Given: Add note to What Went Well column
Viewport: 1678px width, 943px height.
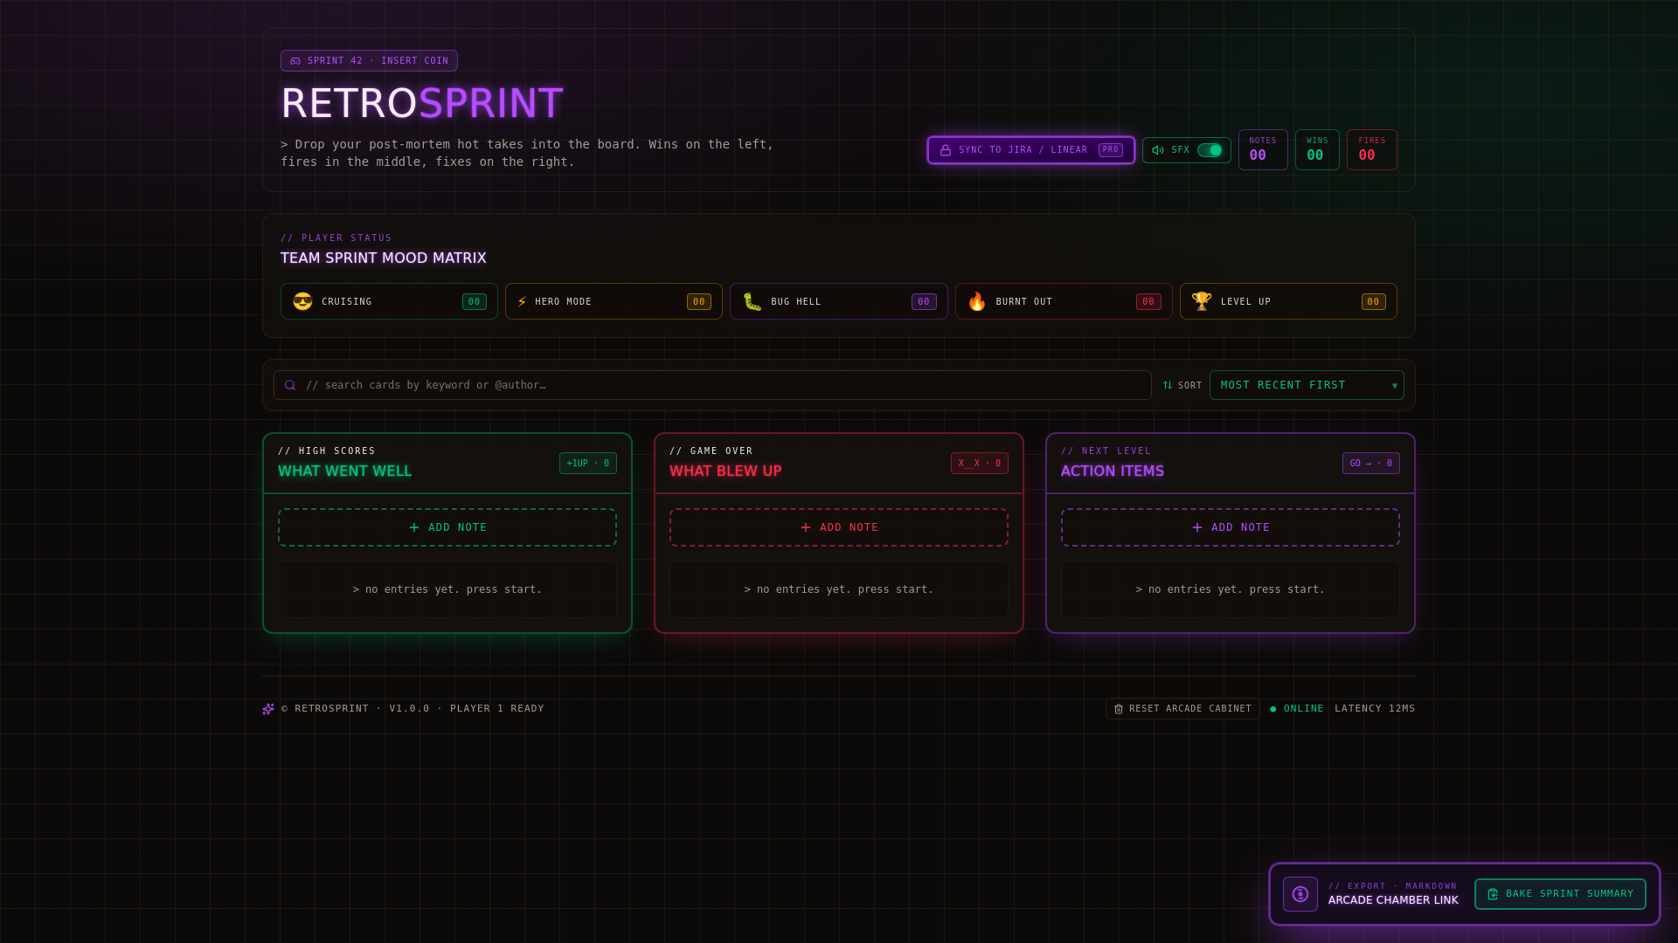Looking at the screenshot, I should (x=447, y=527).
